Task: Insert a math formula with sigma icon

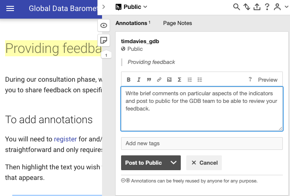Action: (180, 80)
